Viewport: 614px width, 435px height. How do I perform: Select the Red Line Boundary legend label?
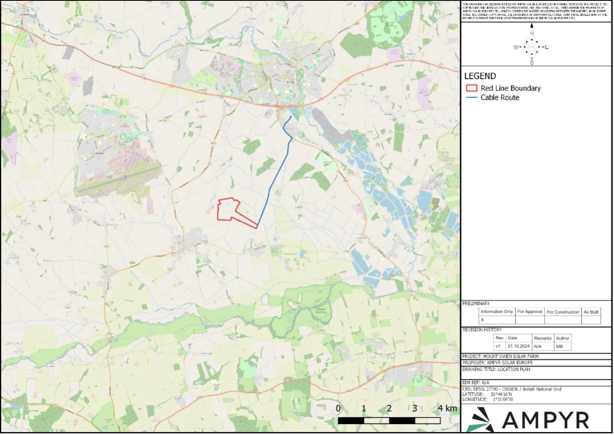510,88
